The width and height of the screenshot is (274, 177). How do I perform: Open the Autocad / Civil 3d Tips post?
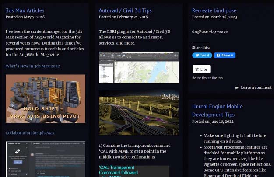click(125, 10)
